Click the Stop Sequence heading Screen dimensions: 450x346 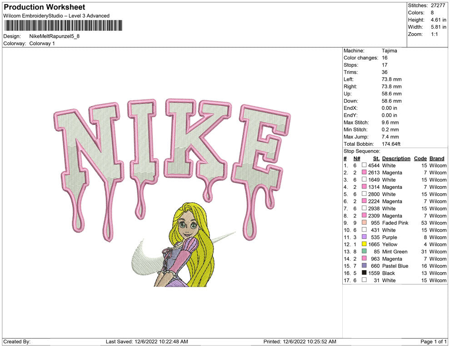coord(362,151)
